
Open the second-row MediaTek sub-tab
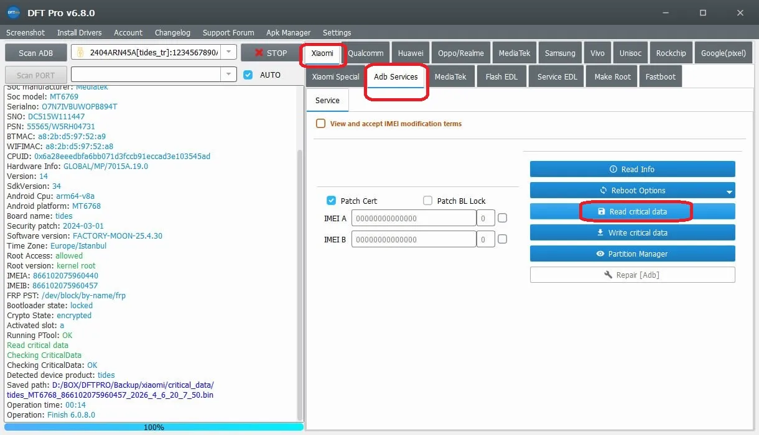click(450, 76)
